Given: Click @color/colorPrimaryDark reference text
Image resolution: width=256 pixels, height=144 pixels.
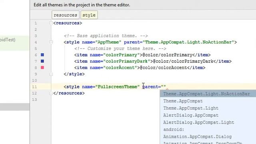Looking at the screenshot, I should tap(183, 61).
